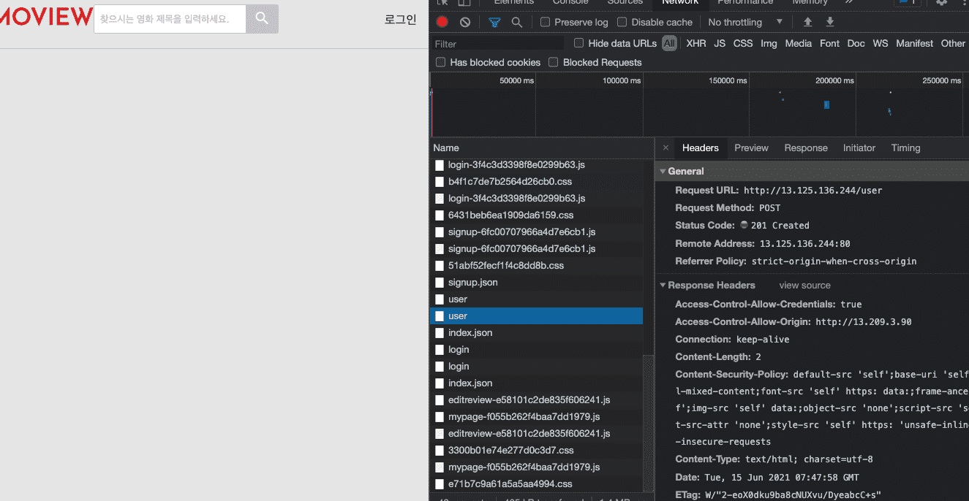Focus the movie title search box
The image size is (969, 501).
pyautogui.click(x=170, y=19)
